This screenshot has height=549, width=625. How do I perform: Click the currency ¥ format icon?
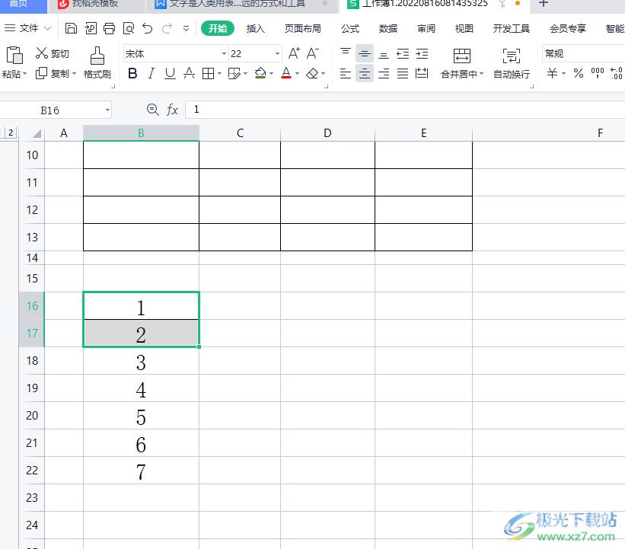[x=552, y=73]
